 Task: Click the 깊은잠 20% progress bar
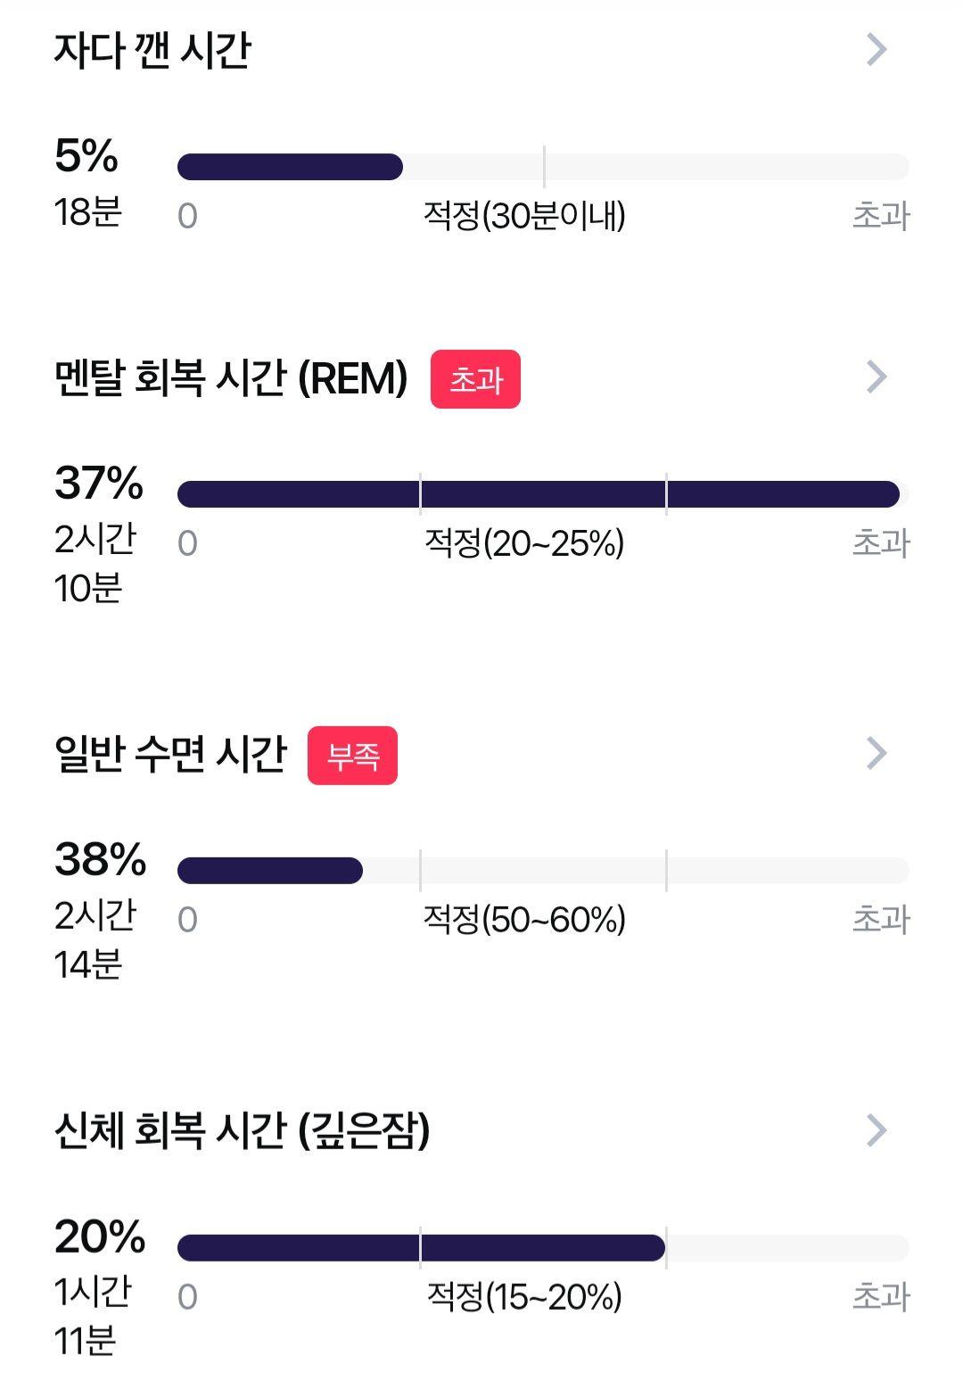click(x=543, y=1247)
